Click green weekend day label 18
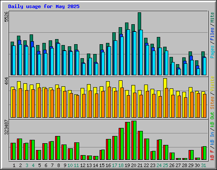Screen dimensions: 217x170 (x=121, y=165)
